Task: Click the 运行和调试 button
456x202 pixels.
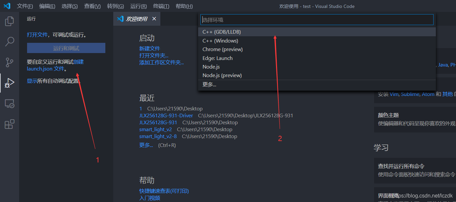Action: (x=66, y=48)
